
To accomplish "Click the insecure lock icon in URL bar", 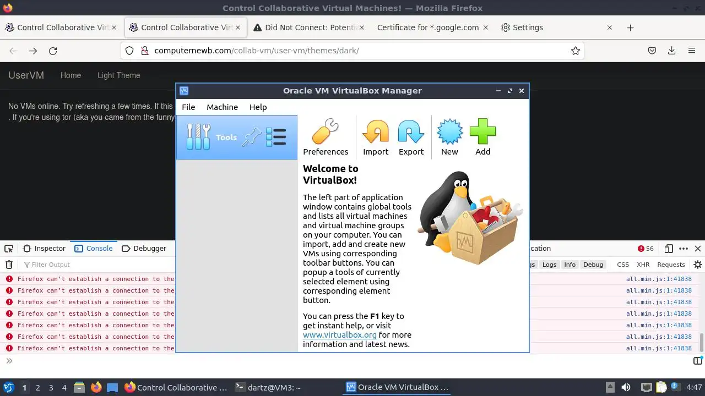I will 145,51.
